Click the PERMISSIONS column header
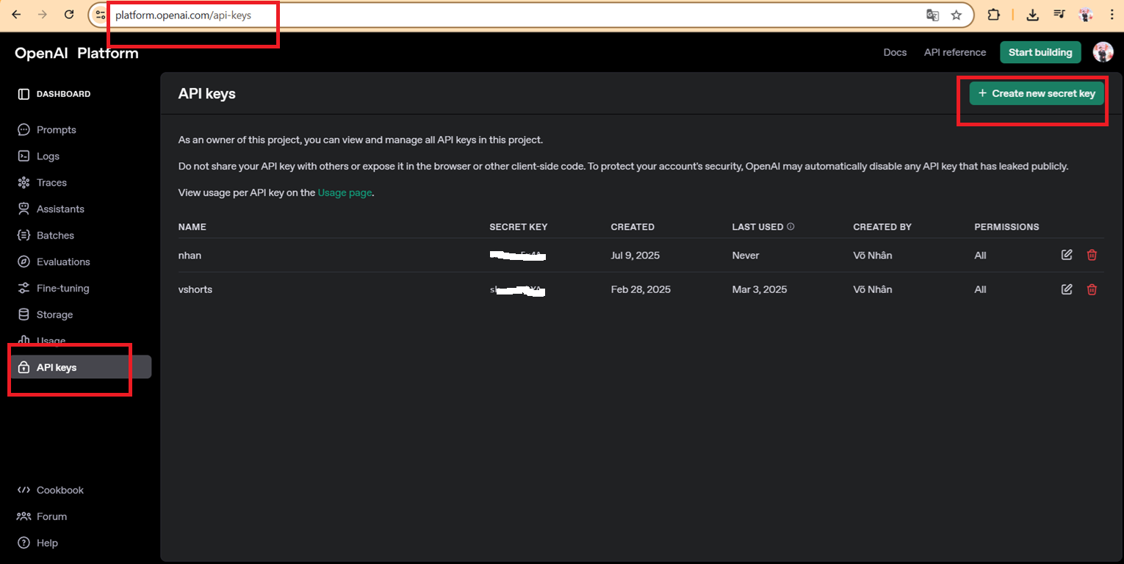This screenshot has height=564, width=1124. coord(1006,227)
